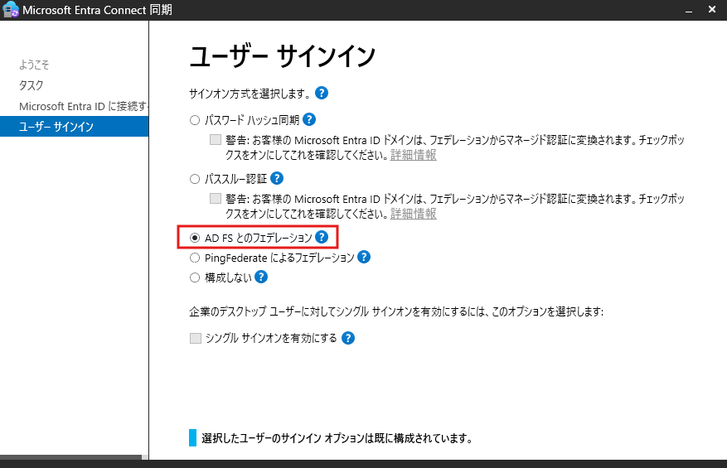This screenshot has height=468, width=727.
Task: Choose AD FS とのフェデレーション radio option
Action: (195, 239)
